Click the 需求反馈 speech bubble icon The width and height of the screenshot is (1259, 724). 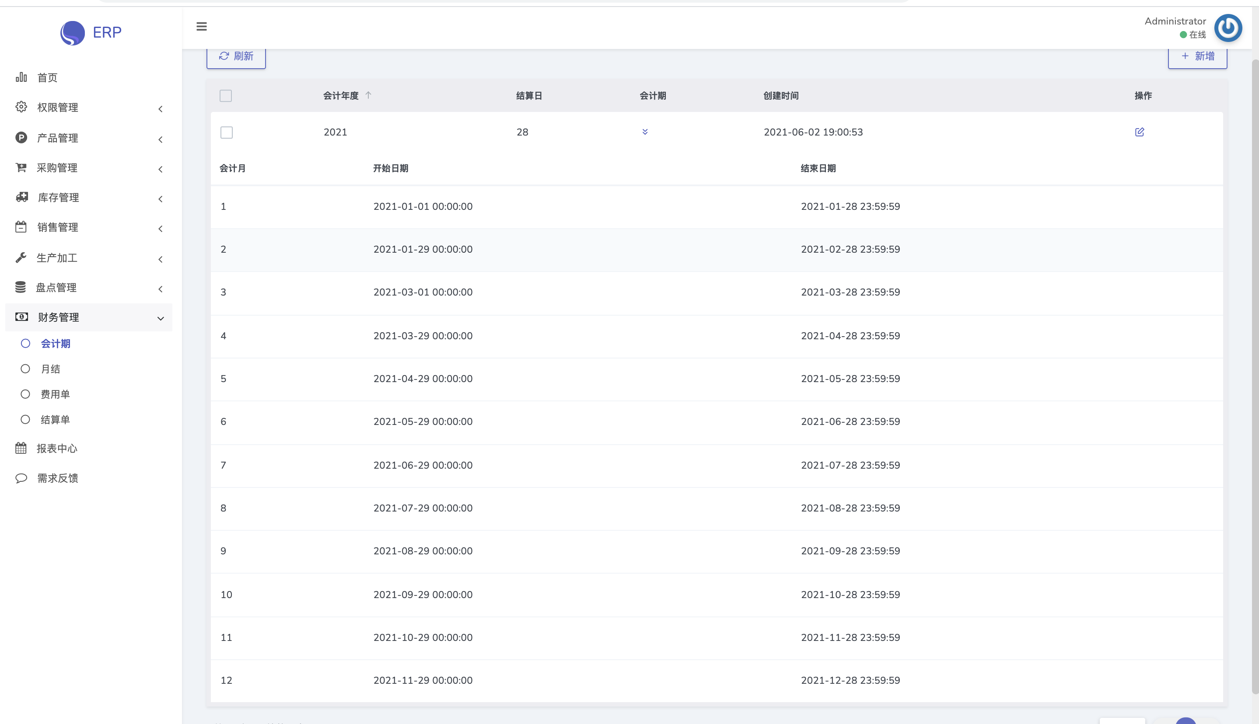[x=21, y=478]
